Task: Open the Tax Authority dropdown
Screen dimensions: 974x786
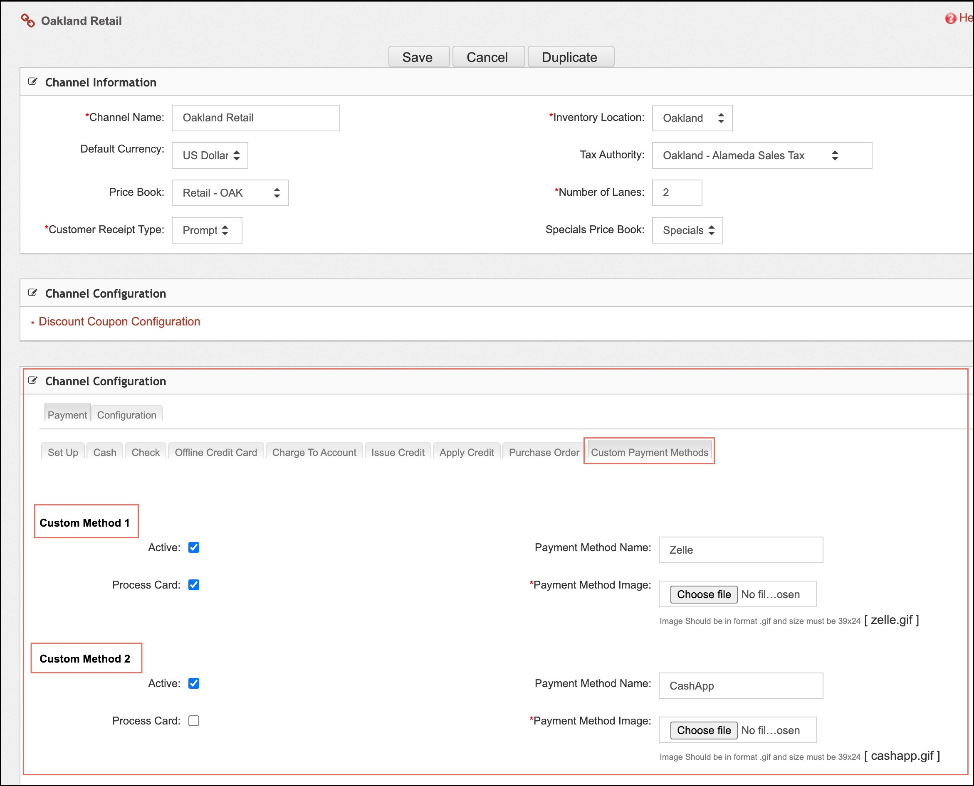Action: pyautogui.click(x=761, y=155)
